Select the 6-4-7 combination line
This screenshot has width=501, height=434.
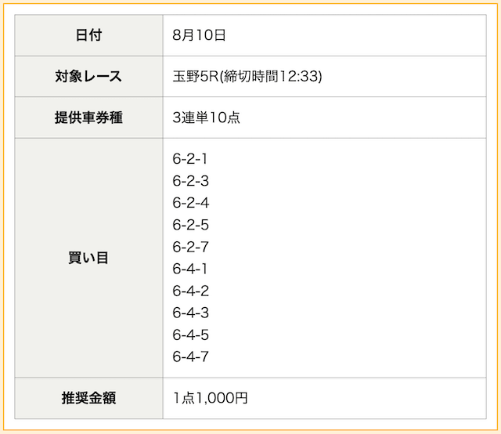coord(191,356)
